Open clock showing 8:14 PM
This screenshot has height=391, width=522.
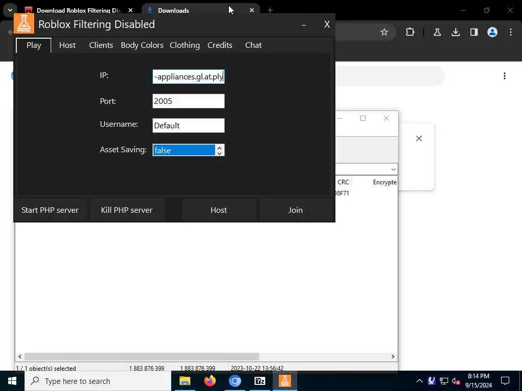[x=478, y=381]
